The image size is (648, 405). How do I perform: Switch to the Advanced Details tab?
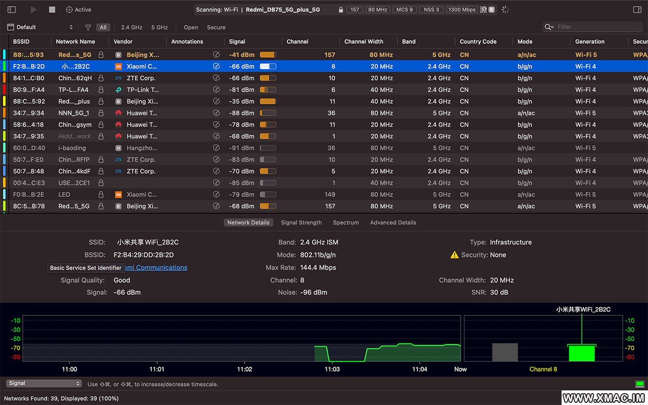click(393, 222)
